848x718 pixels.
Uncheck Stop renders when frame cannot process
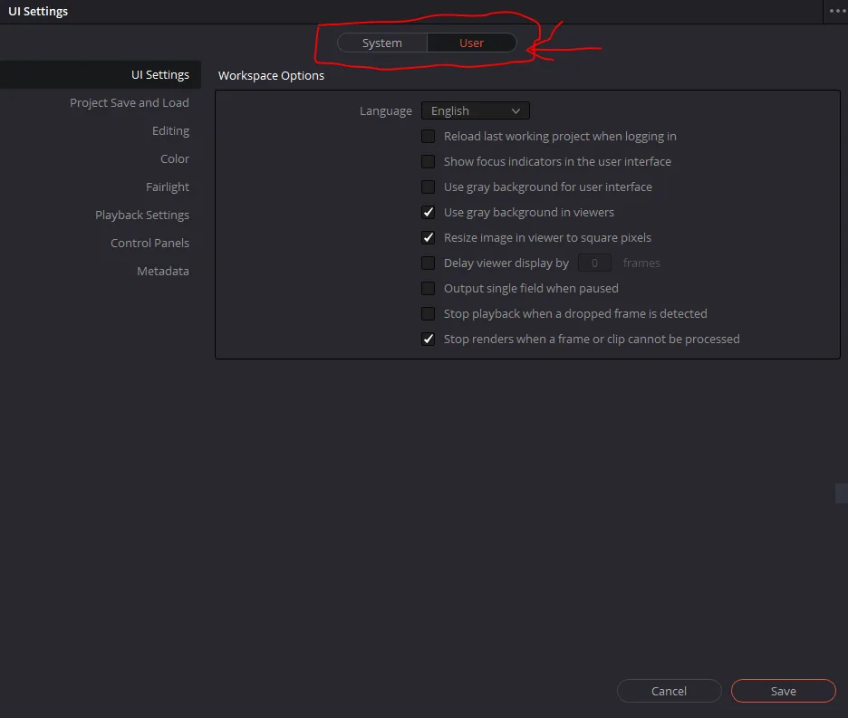pos(429,340)
